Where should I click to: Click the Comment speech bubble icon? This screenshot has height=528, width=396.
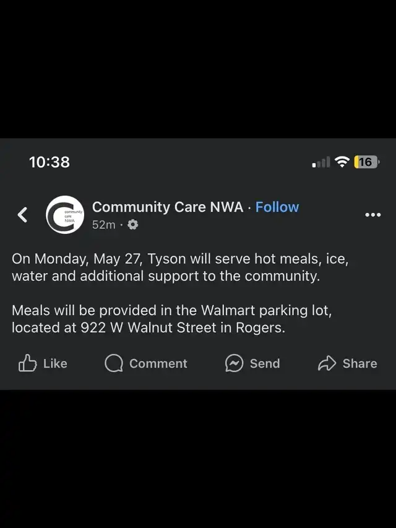114,363
